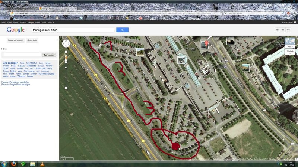The width and height of the screenshot is (298, 167).
Task: Click the zoom level slider track
Action: pyautogui.click(x=66, y=76)
